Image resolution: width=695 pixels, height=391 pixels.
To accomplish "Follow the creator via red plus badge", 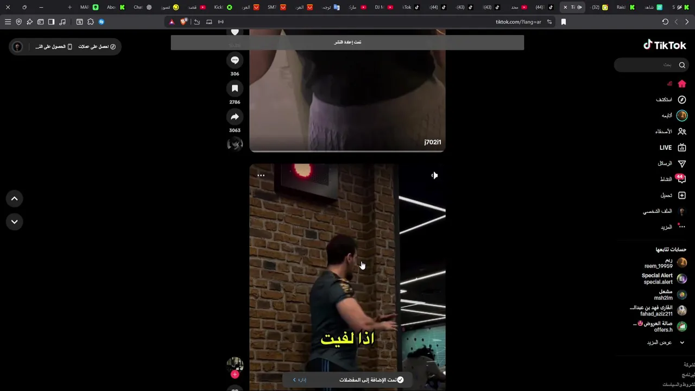I will [235, 374].
